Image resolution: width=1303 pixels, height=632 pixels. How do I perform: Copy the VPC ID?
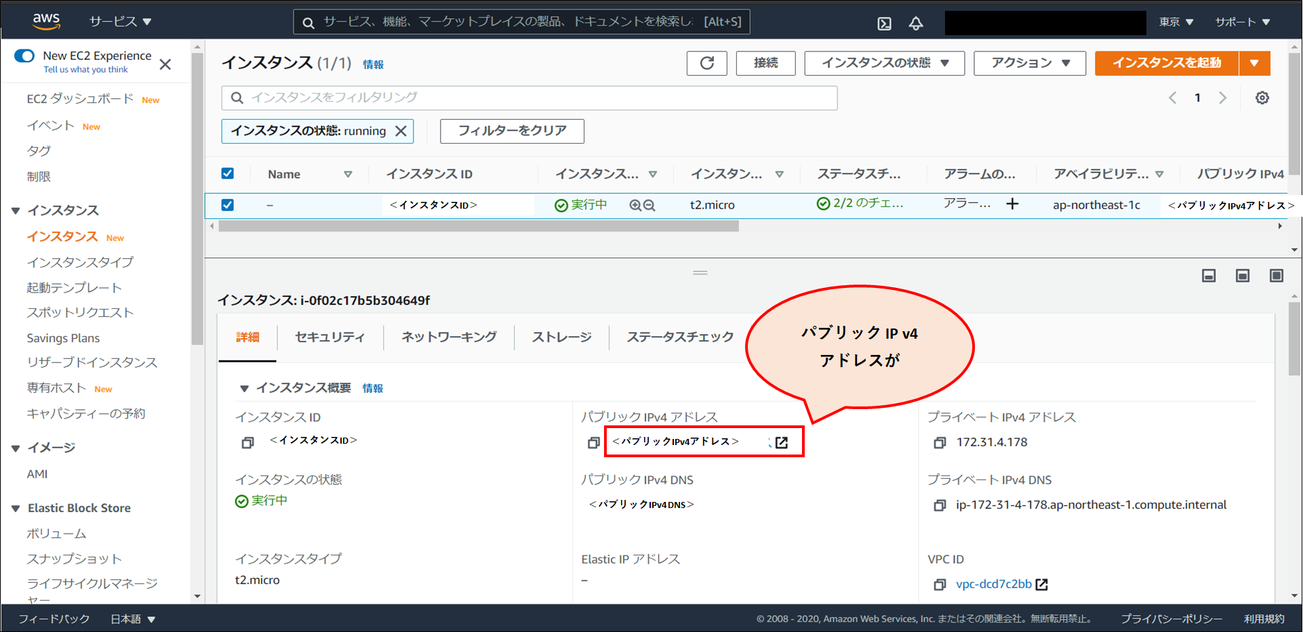940,584
